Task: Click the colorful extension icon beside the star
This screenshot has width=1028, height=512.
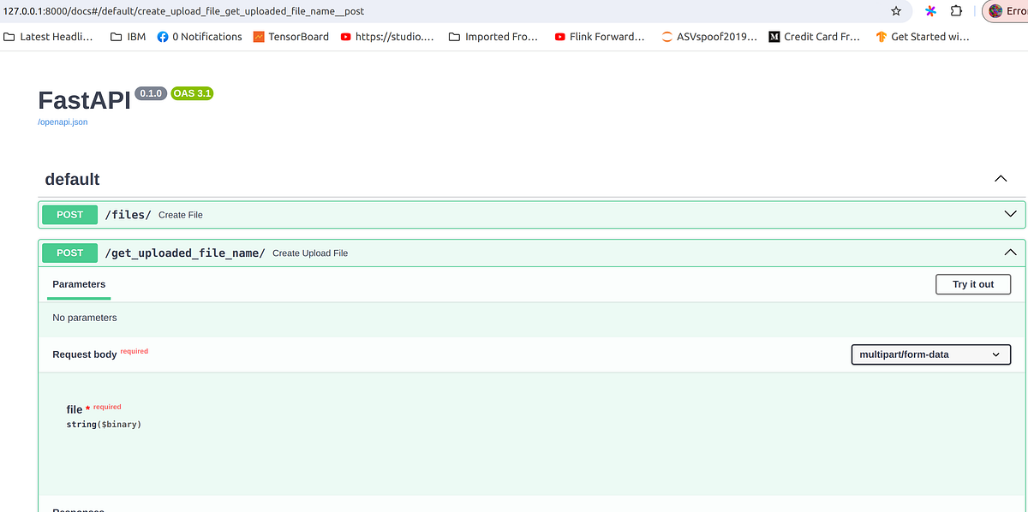Action: click(x=929, y=11)
